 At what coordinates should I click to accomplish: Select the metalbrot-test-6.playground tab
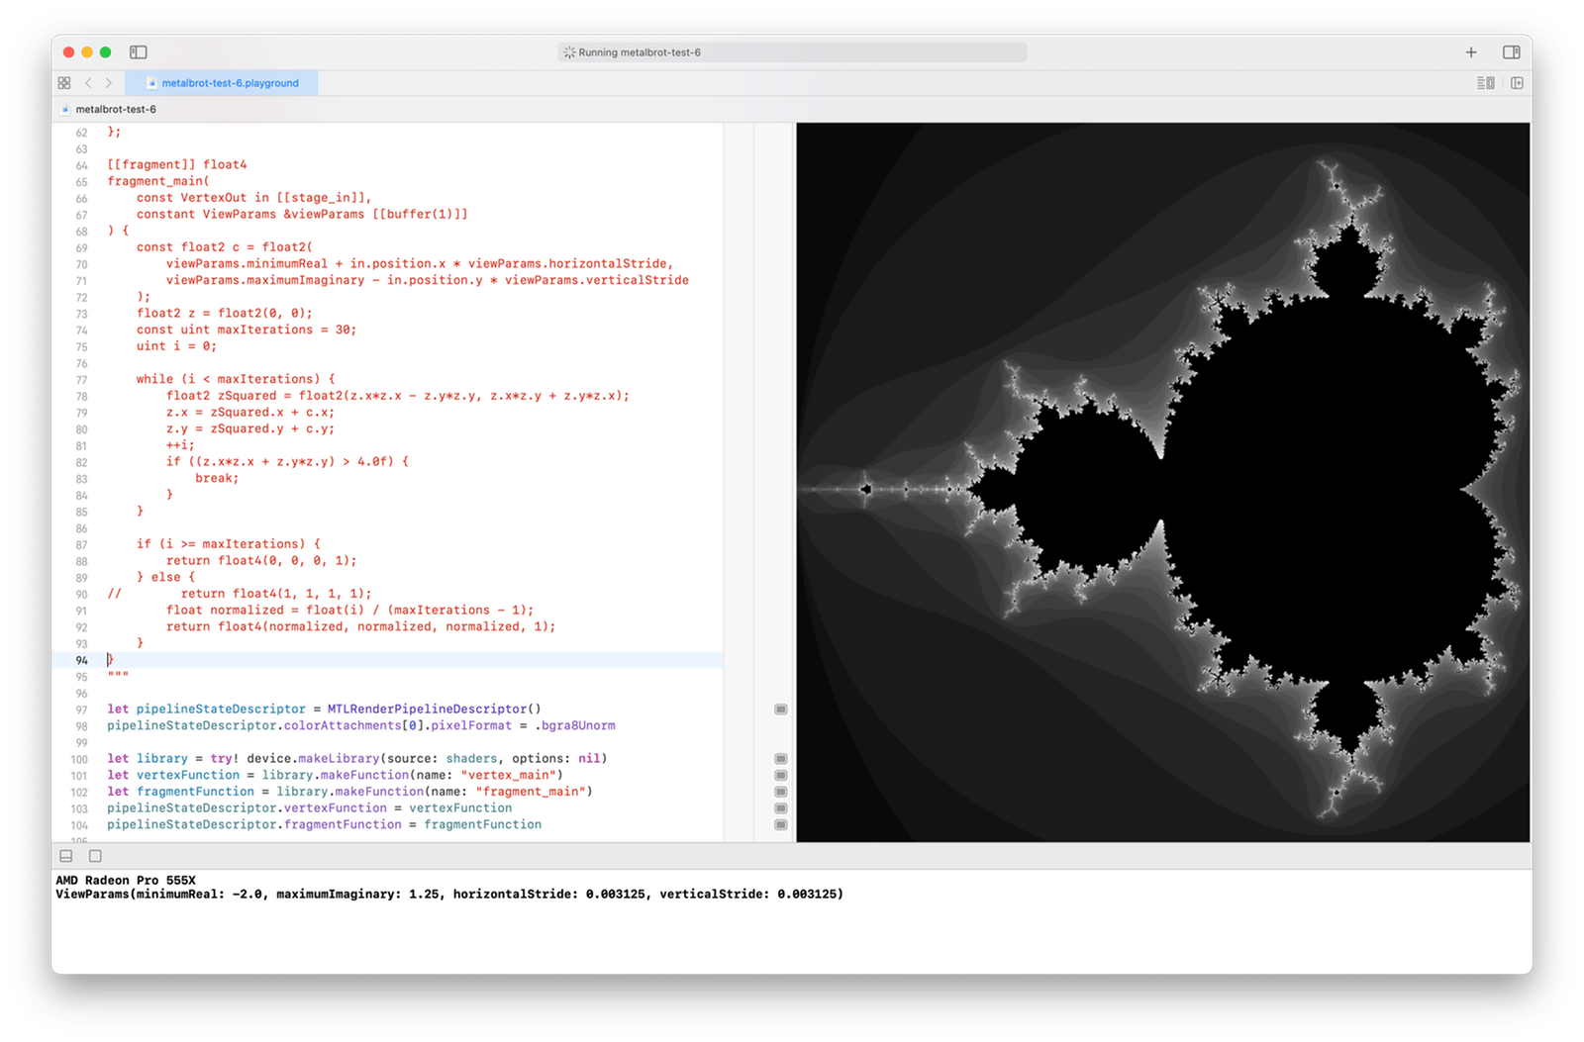(x=222, y=83)
